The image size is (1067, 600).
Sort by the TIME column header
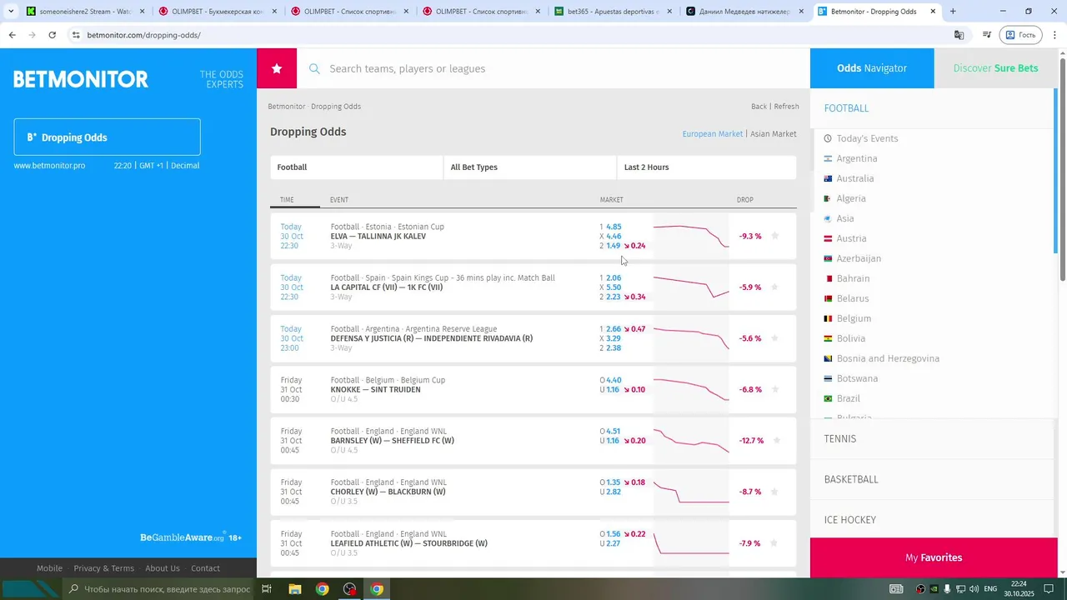coord(287,200)
